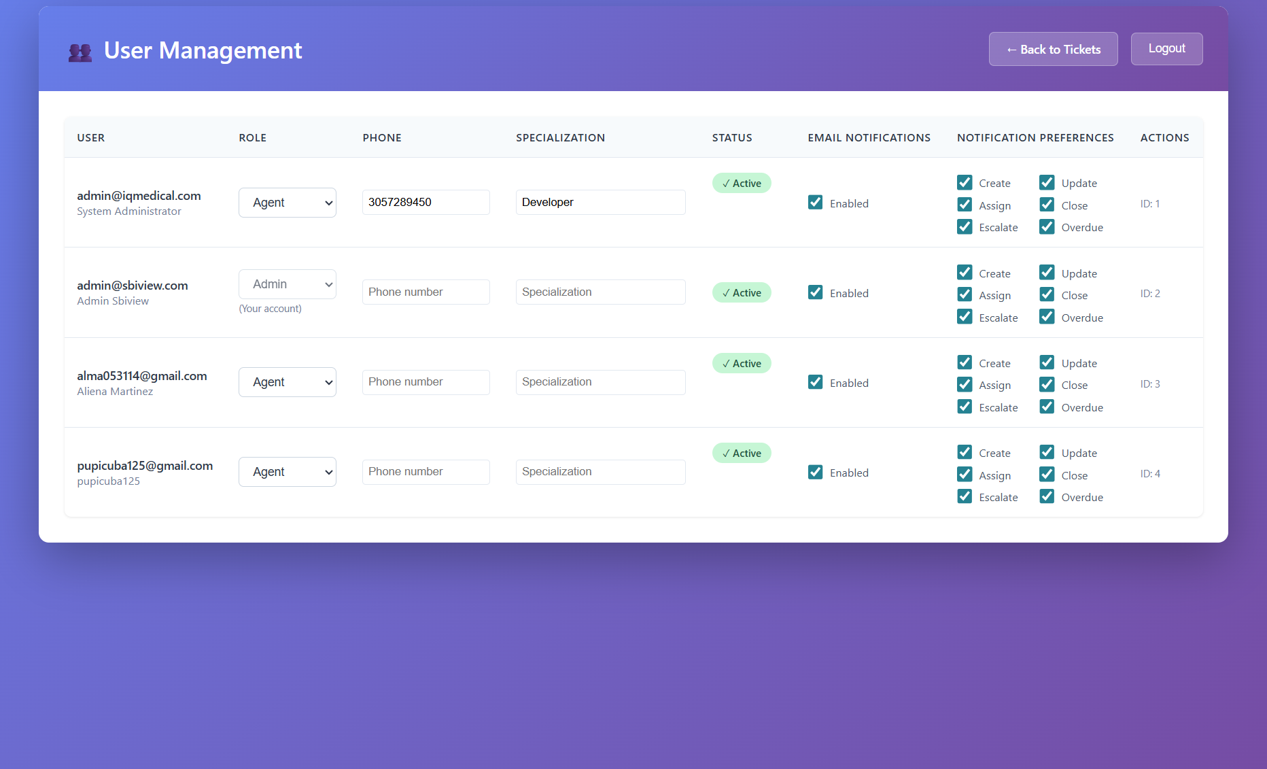The height and width of the screenshot is (769, 1267).
Task: Click the Active badge for pupicuba125
Action: pyautogui.click(x=741, y=452)
